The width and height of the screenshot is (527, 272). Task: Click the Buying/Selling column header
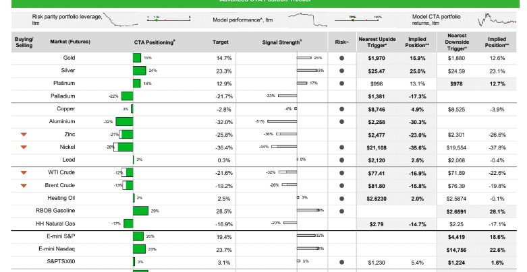[24, 42]
